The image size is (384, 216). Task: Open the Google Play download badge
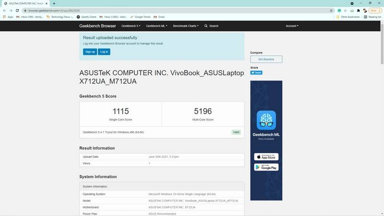(x=266, y=167)
